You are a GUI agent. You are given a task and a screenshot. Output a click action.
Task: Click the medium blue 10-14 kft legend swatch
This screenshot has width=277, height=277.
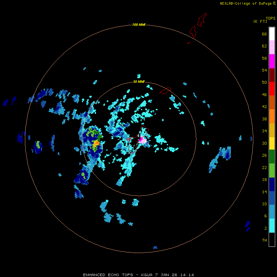click(x=272, y=198)
